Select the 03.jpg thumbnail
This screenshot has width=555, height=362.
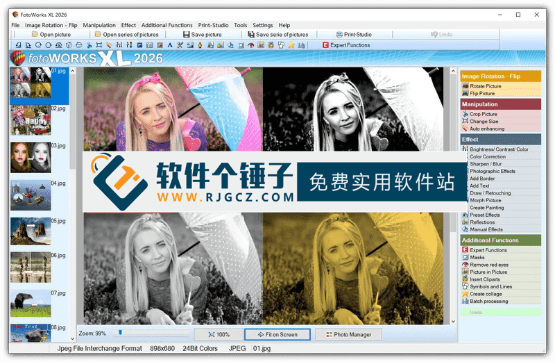(x=31, y=158)
